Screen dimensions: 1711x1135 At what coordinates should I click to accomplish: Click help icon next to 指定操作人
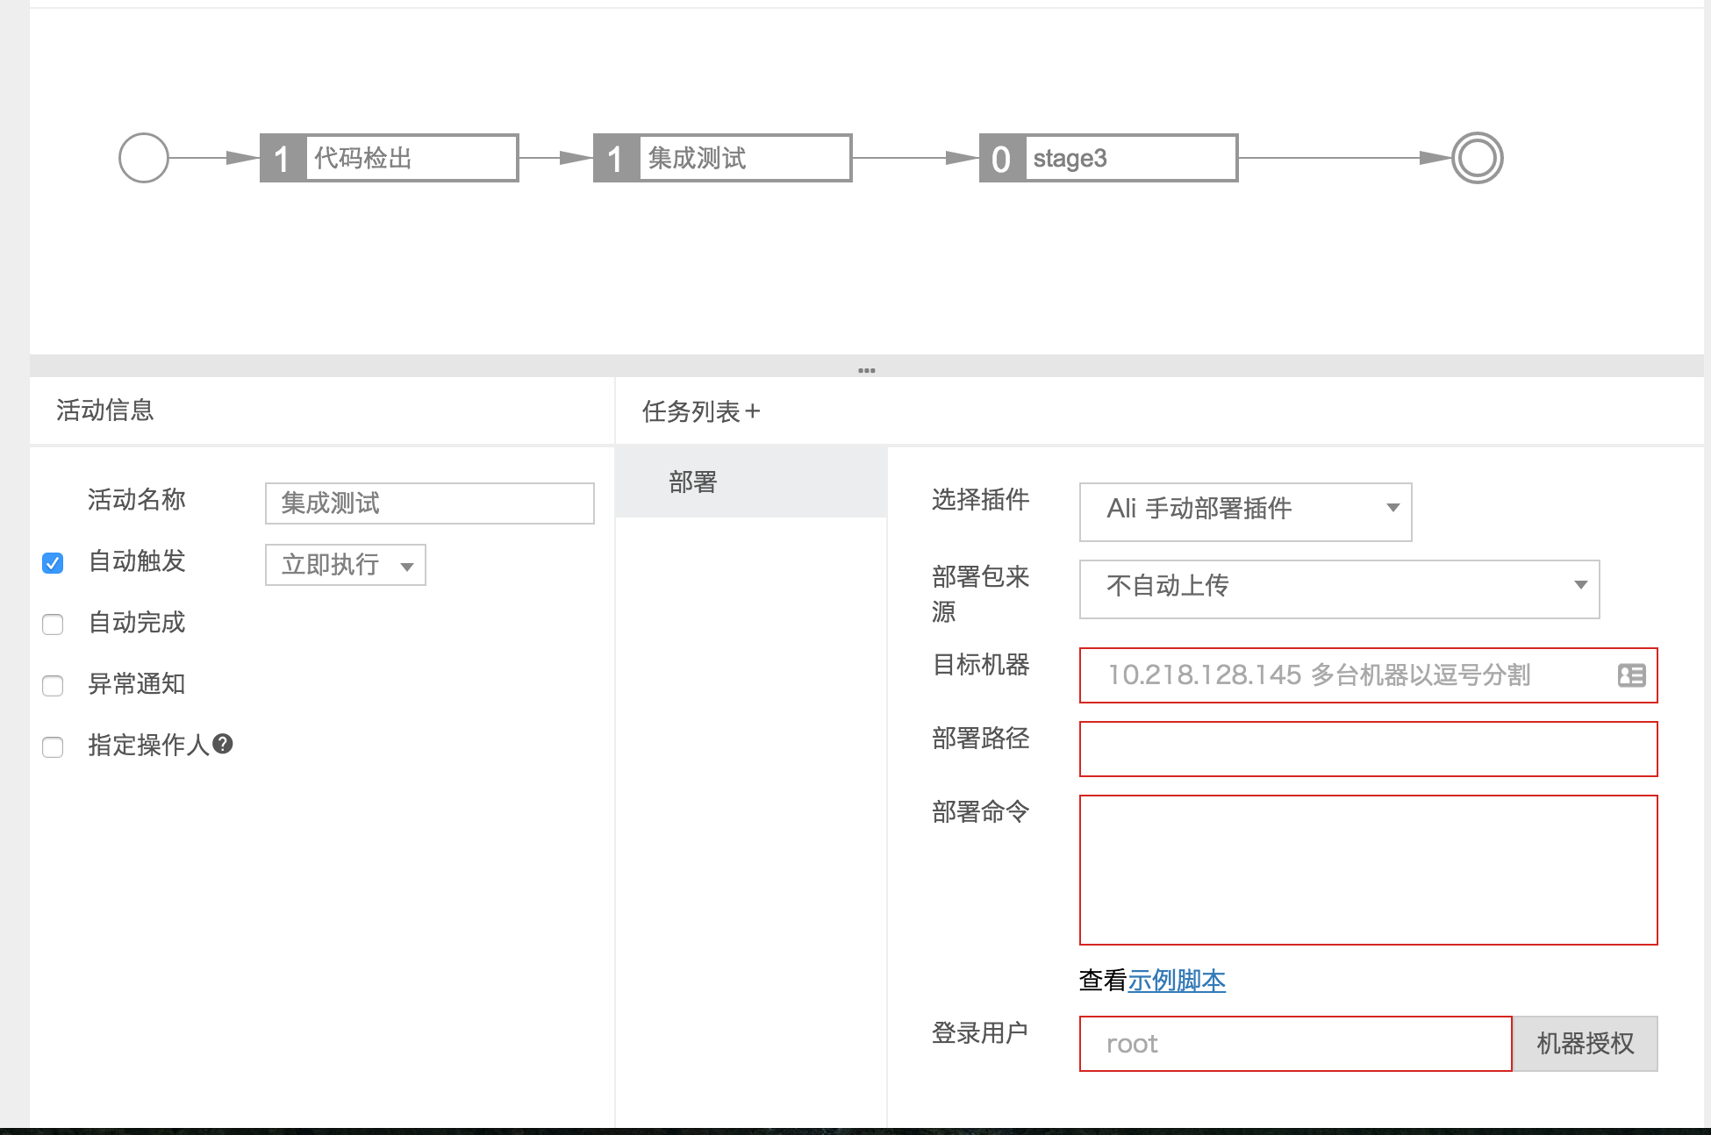pyautogui.click(x=223, y=744)
